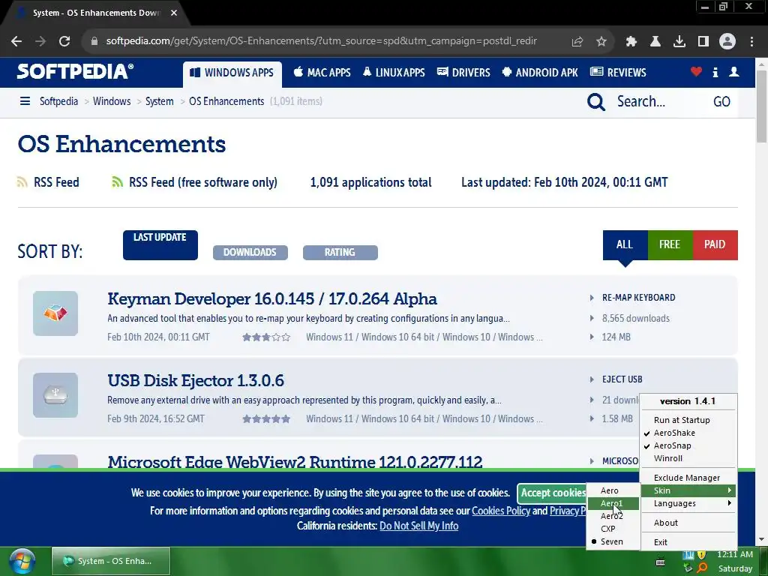Click the Keyman Developer app icon
This screenshot has height=576, width=768.
pyautogui.click(x=55, y=313)
